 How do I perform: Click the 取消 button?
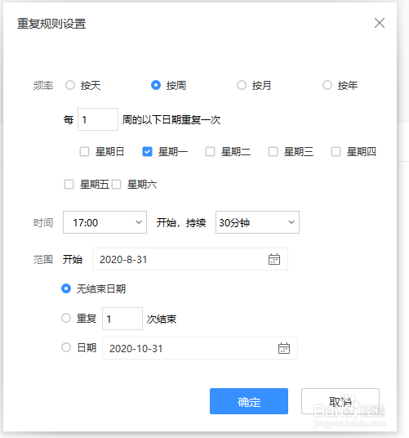point(340,401)
